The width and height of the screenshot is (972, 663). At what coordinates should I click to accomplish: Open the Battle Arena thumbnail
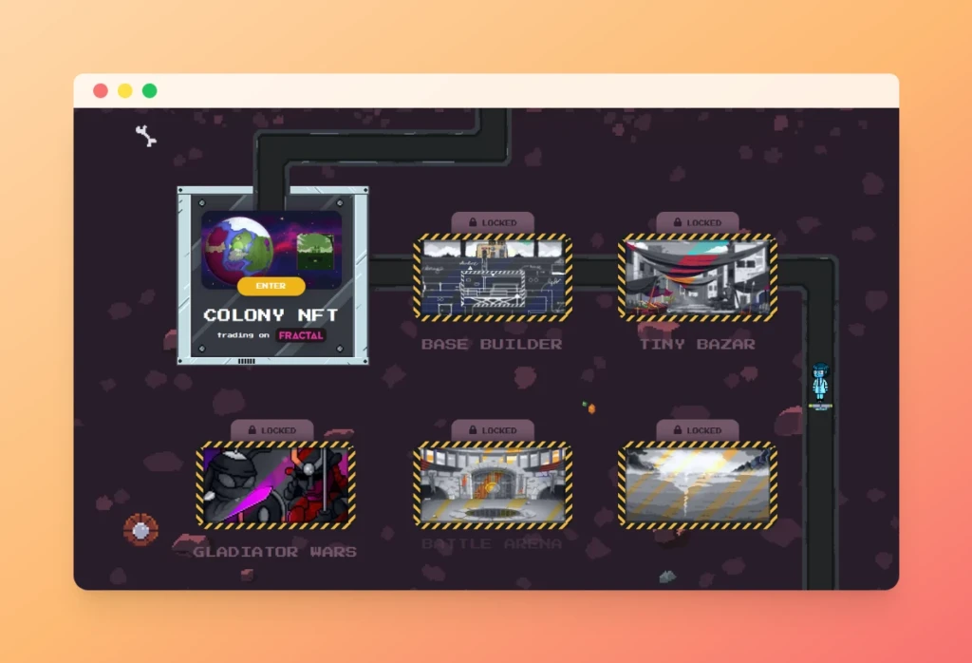tap(493, 485)
